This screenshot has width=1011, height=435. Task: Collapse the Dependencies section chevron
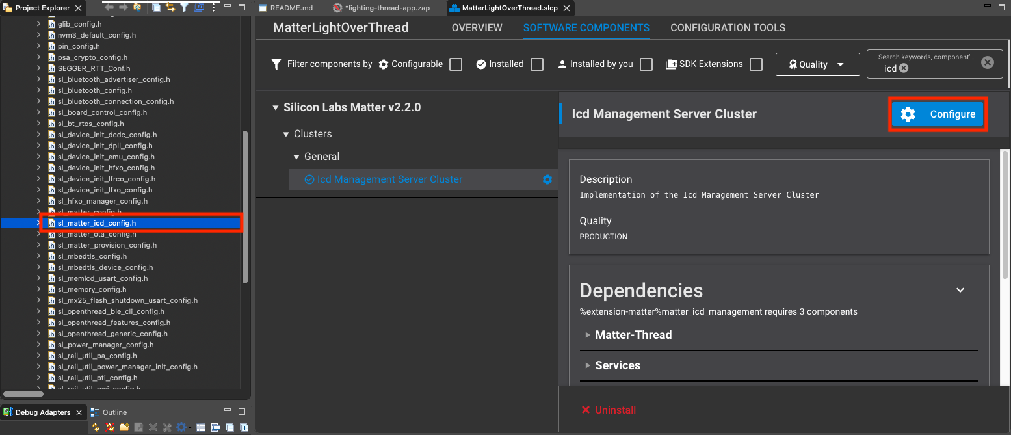(960, 290)
